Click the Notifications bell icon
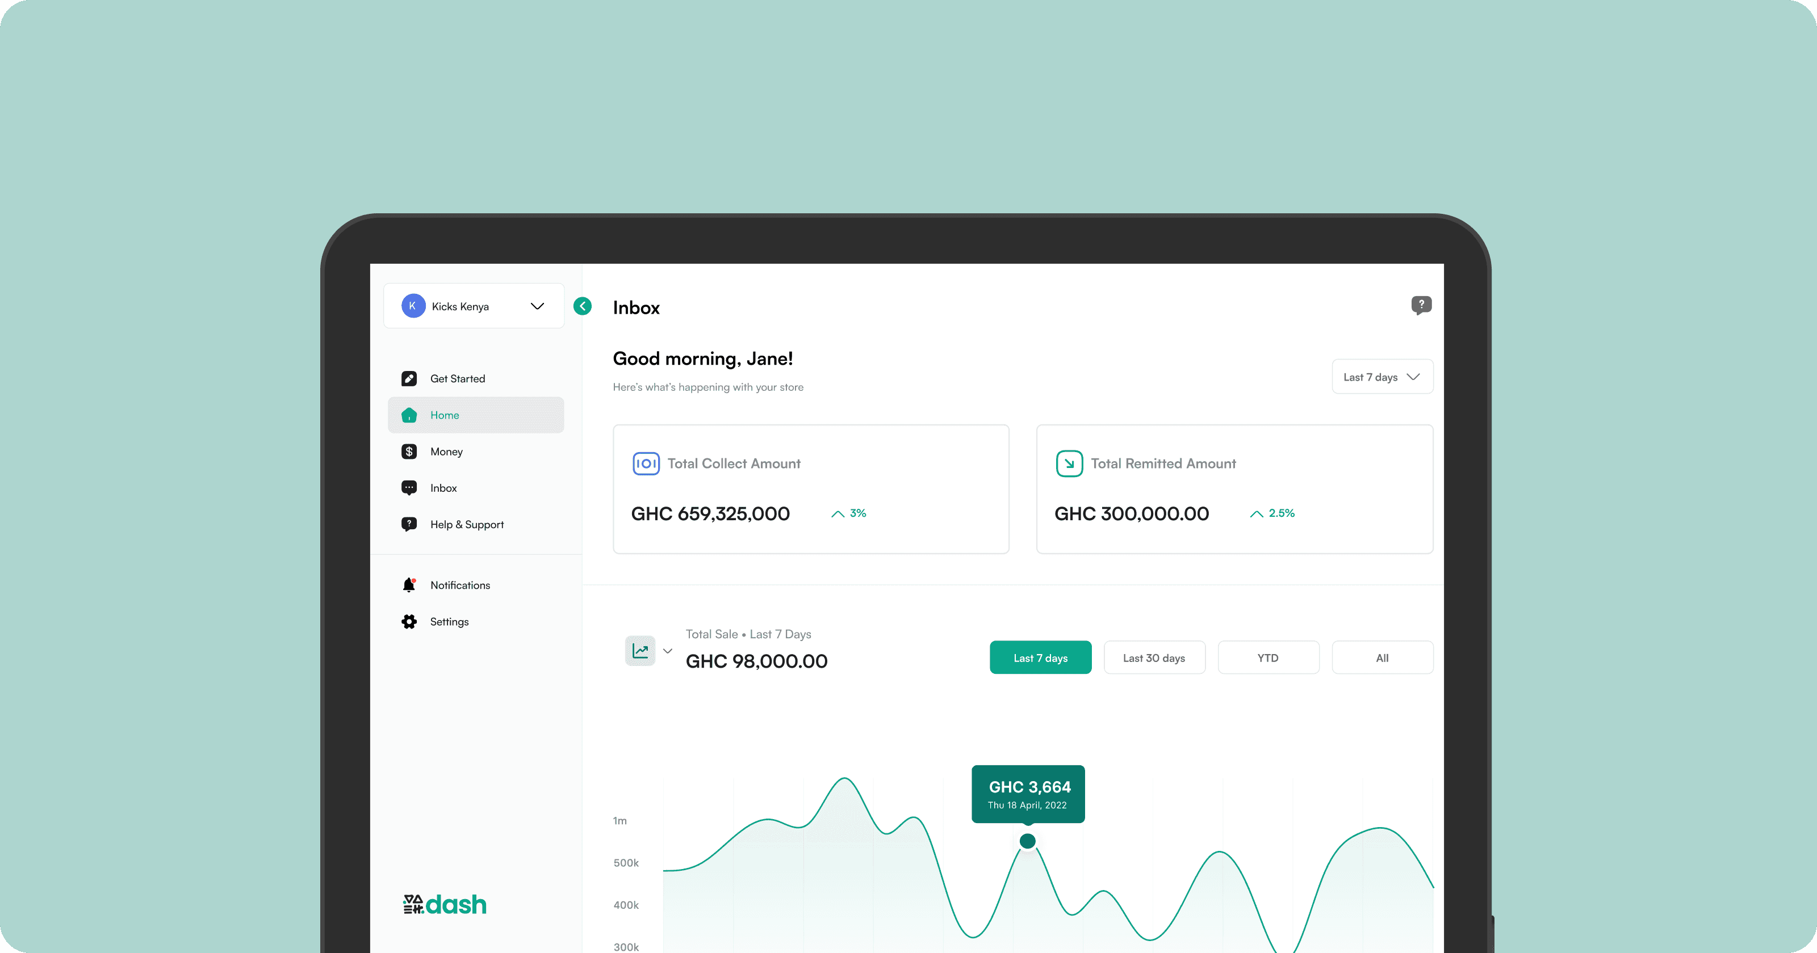 tap(409, 585)
